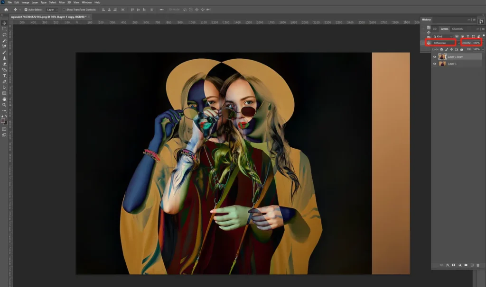This screenshot has height=287, width=486.
Task: Click Add layer style fx icon
Action: (448, 265)
